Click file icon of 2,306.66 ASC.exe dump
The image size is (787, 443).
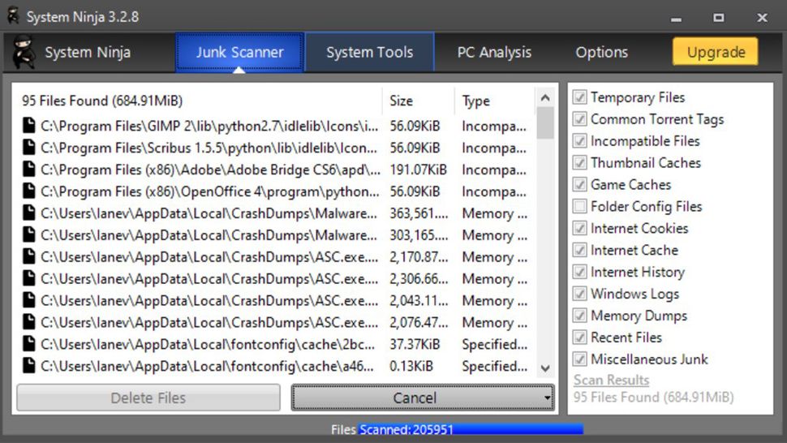[x=29, y=278]
